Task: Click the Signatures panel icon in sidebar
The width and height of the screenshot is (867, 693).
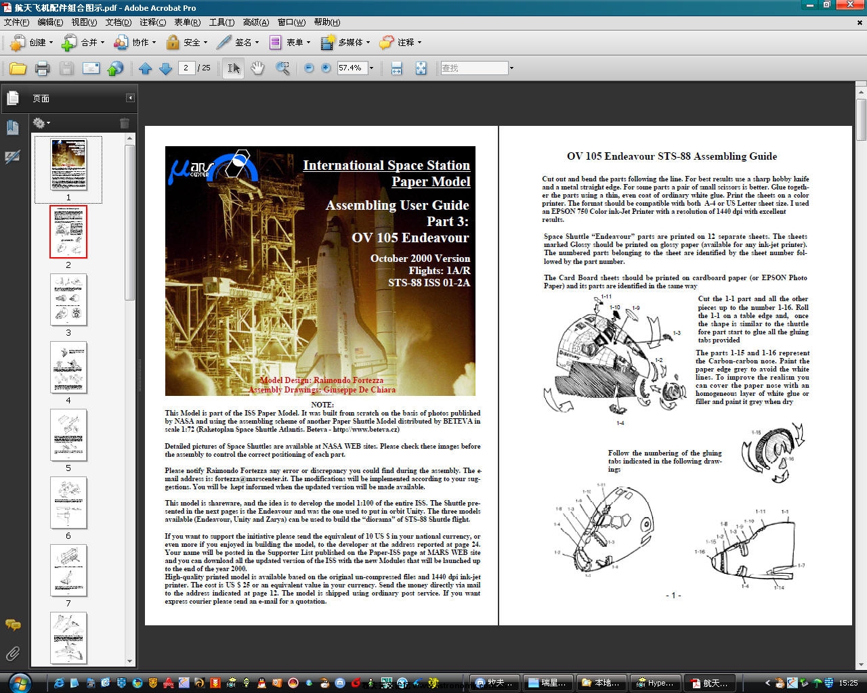Action: click(12, 157)
